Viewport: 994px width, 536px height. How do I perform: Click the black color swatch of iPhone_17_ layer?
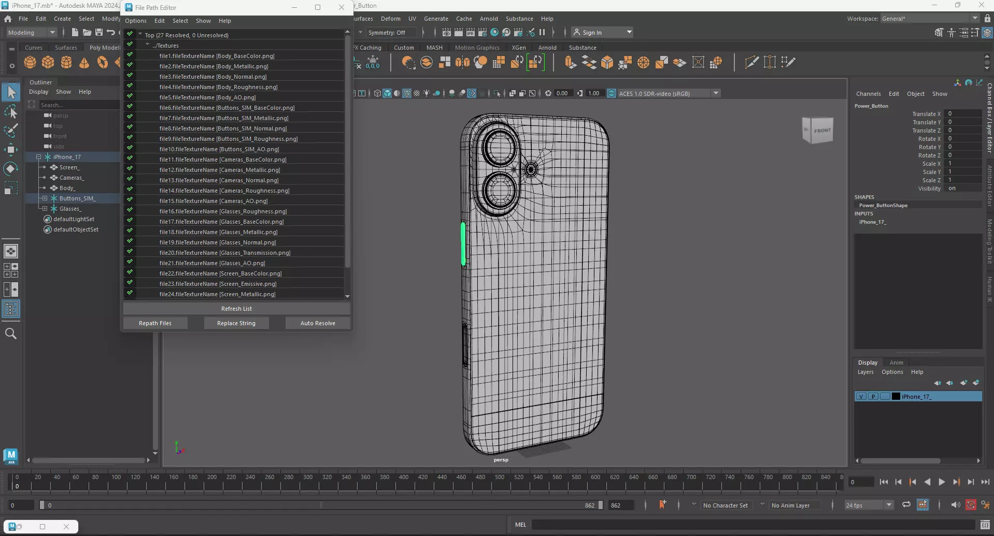pyautogui.click(x=896, y=397)
